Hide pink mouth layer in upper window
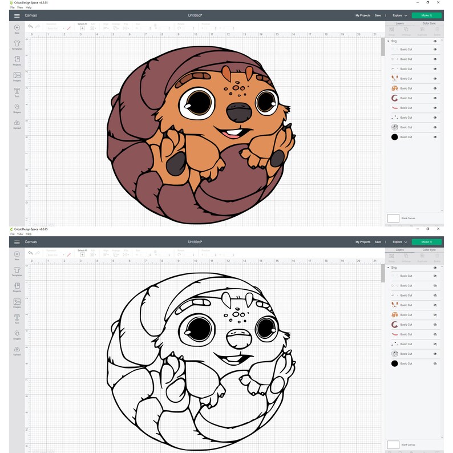This screenshot has height=453, width=453. [x=435, y=108]
